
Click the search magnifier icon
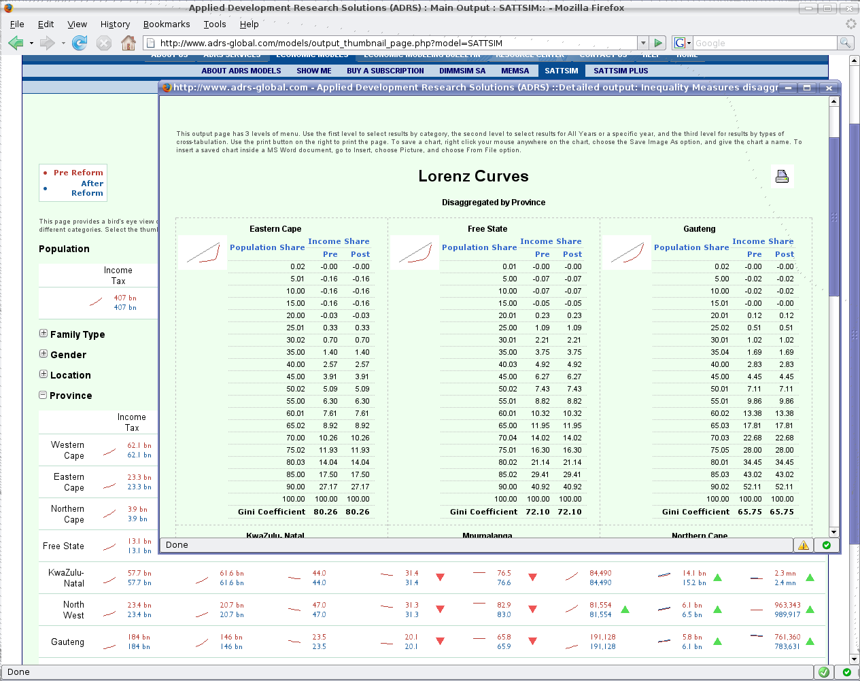click(x=845, y=43)
